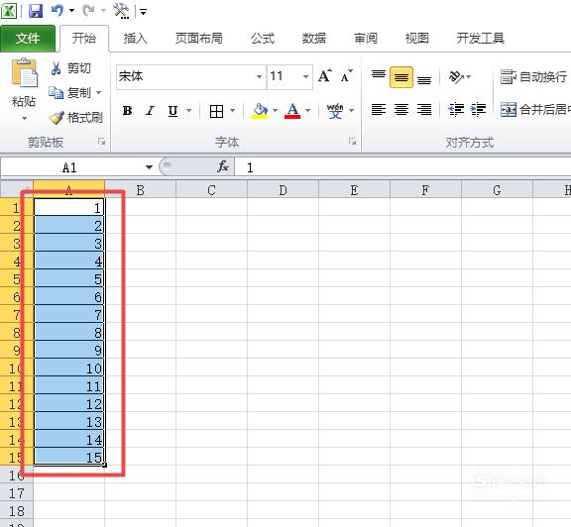Open the font size dropdown arrow
This screenshot has height=527, width=571.
click(306, 76)
